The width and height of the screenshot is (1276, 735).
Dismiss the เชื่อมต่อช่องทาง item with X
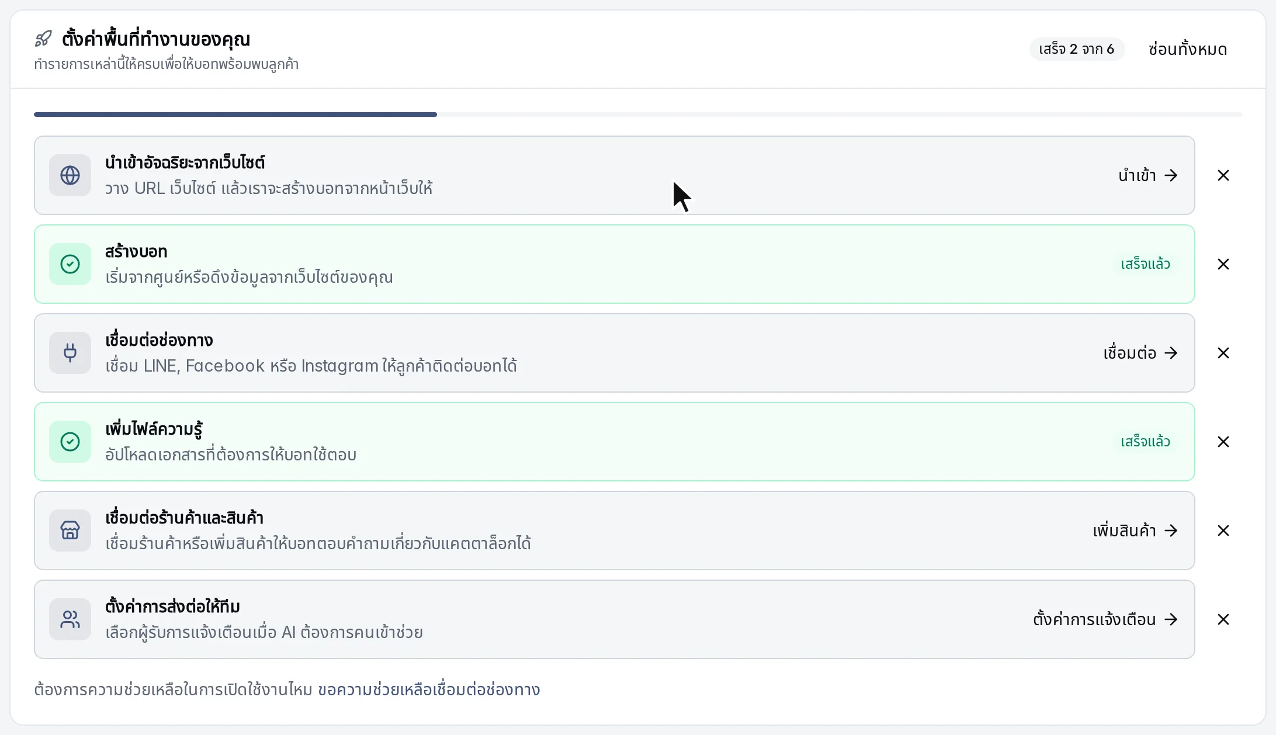1223,353
